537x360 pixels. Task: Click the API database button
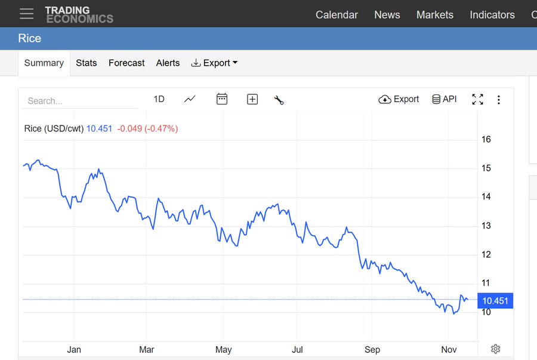click(x=444, y=99)
